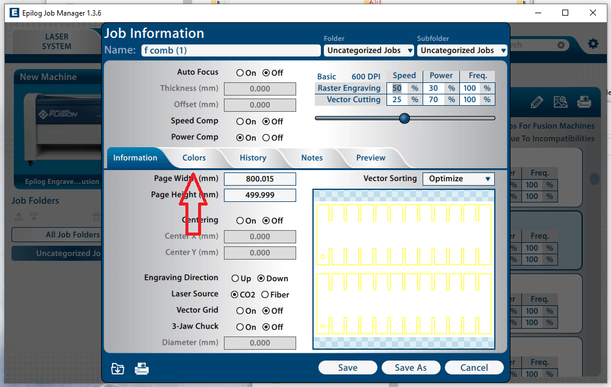The height and width of the screenshot is (387, 611).
Task: Open the Subfolder dropdown
Action: click(x=462, y=50)
